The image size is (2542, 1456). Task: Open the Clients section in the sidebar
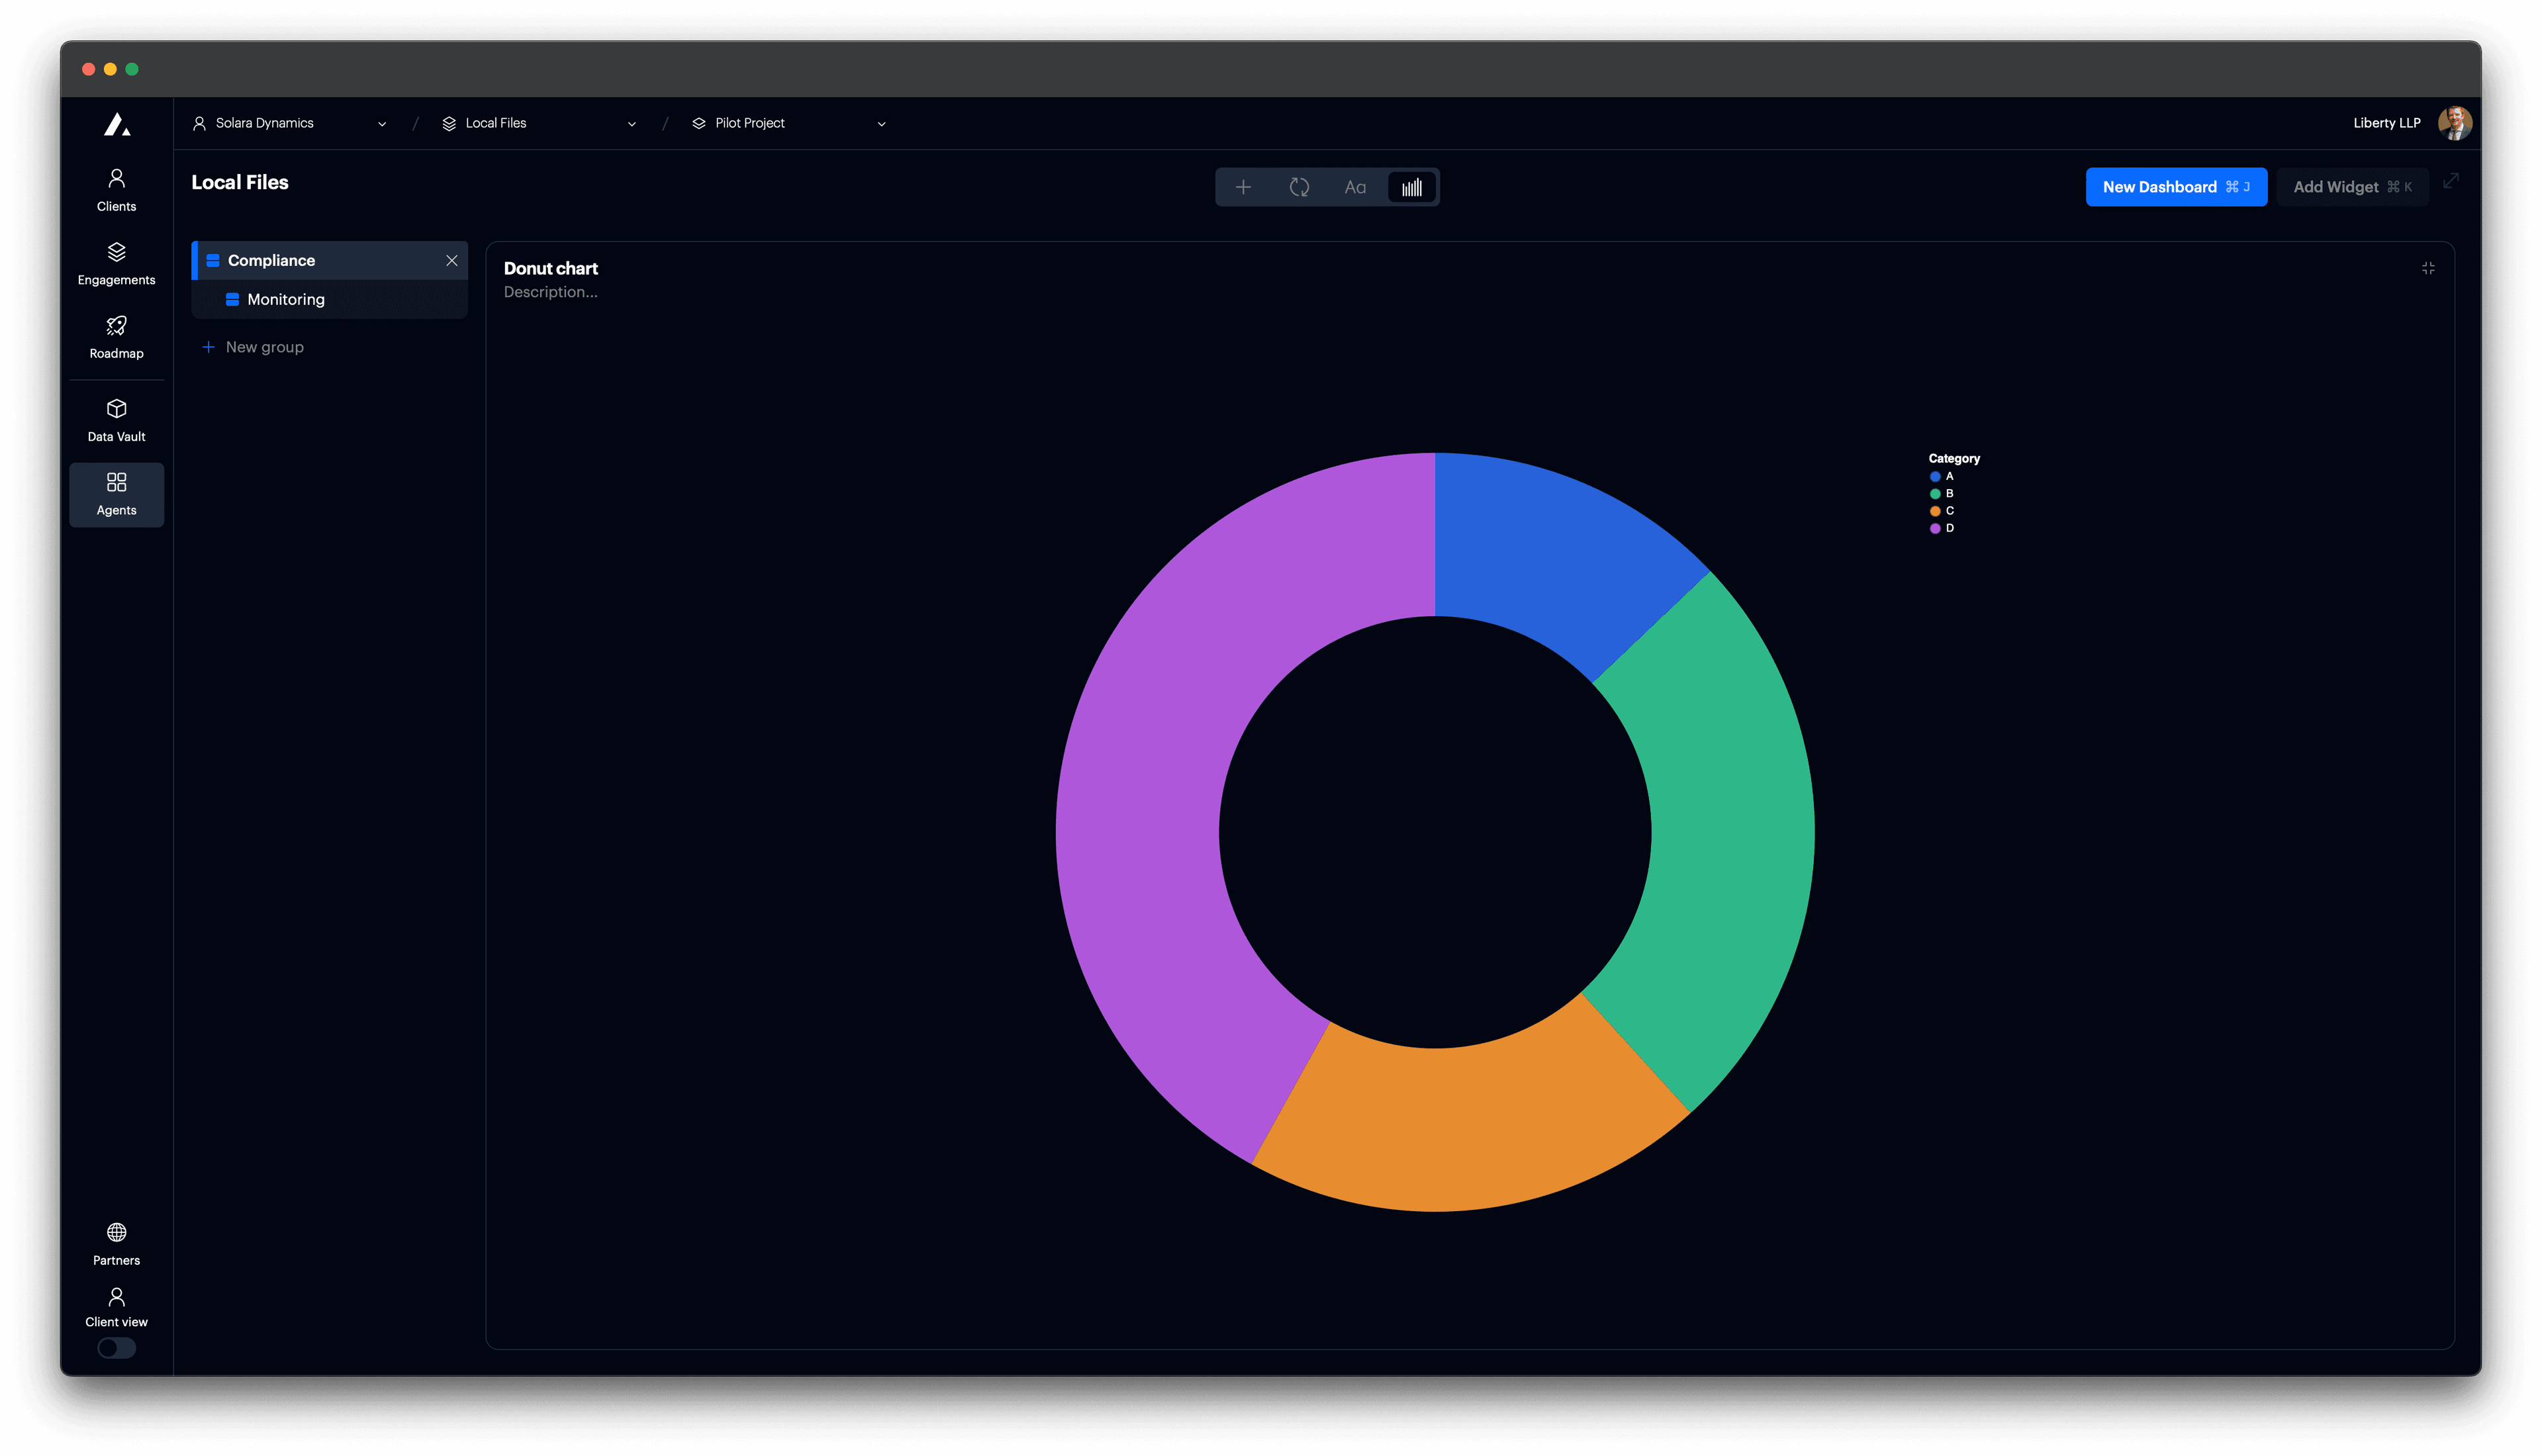pos(116,189)
